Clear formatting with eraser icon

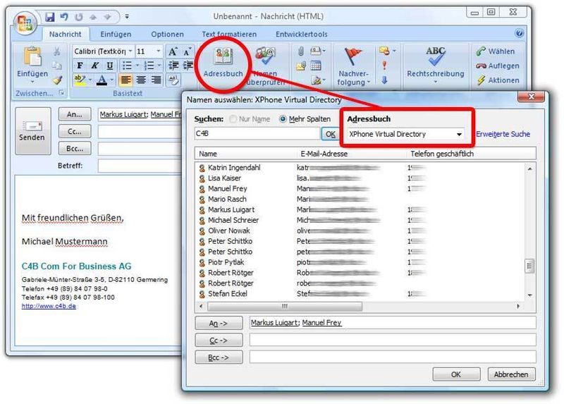pos(173,80)
